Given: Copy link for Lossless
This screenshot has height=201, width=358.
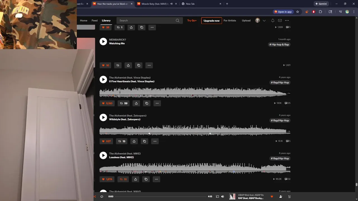Looking at the screenshot, I should pyautogui.click(x=146, y=179).
